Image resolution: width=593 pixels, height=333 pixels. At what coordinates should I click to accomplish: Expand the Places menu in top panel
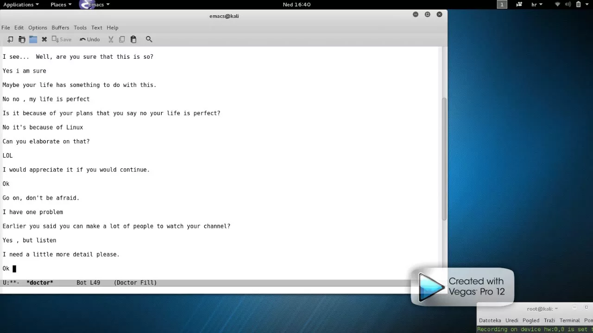pos(61,5)
